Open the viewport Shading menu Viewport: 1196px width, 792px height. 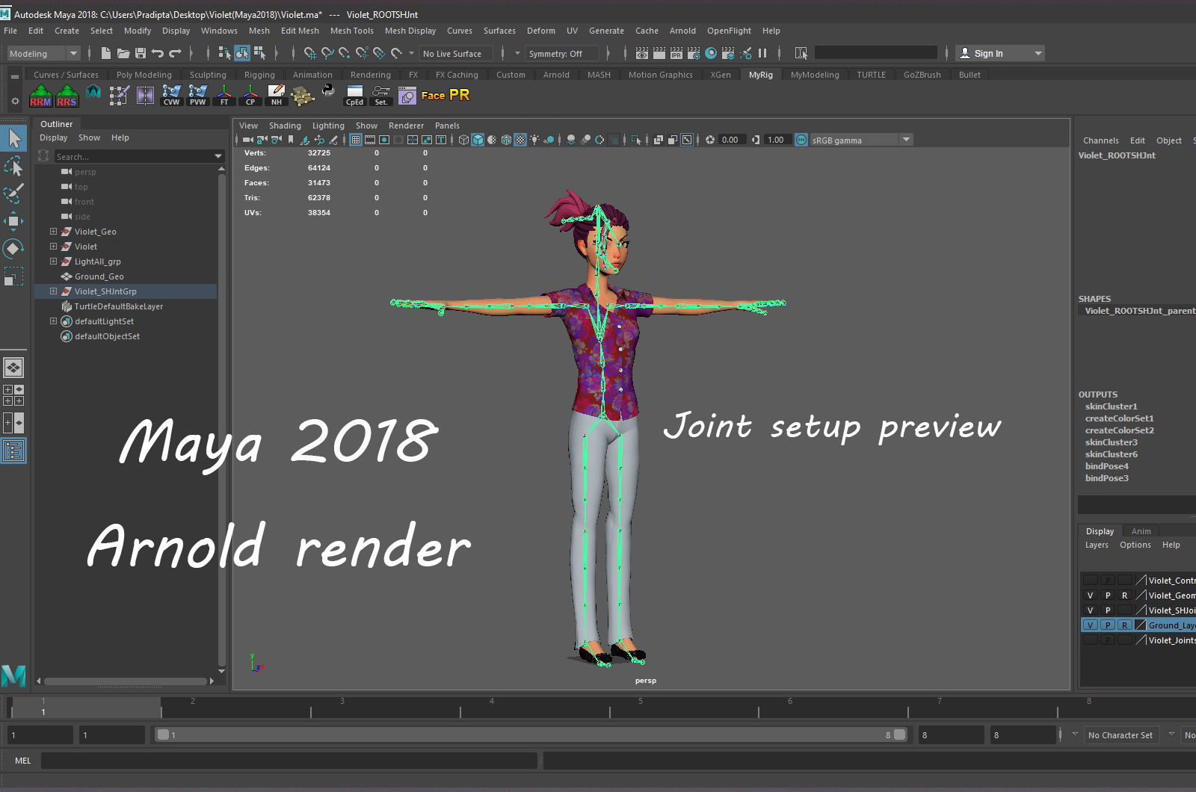coord(285,126)
